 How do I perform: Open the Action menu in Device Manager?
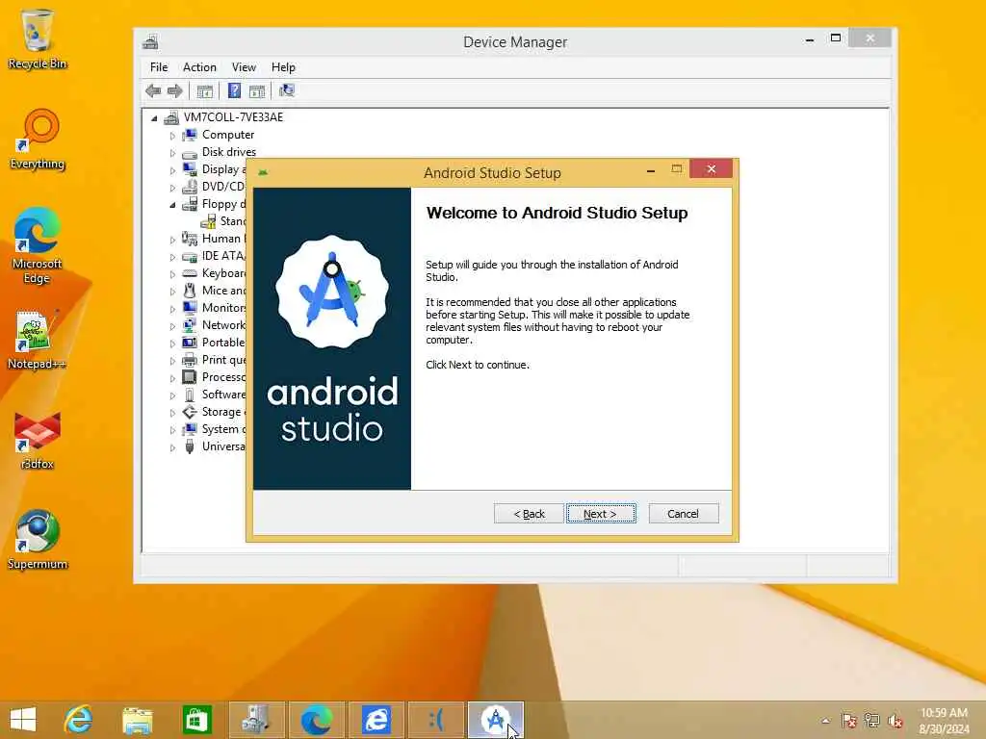(x=199, y=67)
